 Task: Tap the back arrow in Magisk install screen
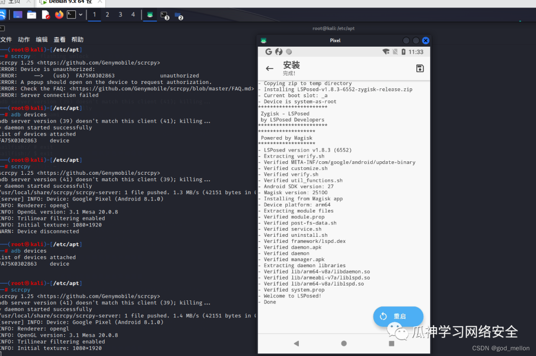(x=269, y=69)
